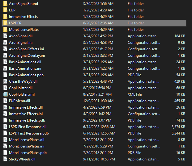The height and width of the screenshot is (166, 192).
Task: Click the StickyWheels.dll file name
Action: click(22, 159)
